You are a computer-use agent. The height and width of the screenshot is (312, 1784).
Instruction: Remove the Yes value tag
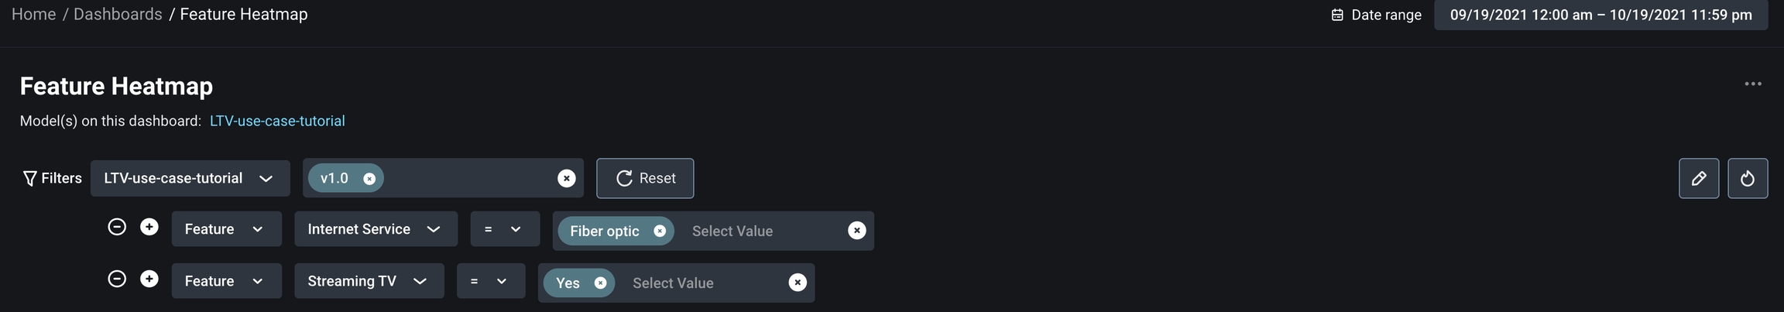[600, 283]
